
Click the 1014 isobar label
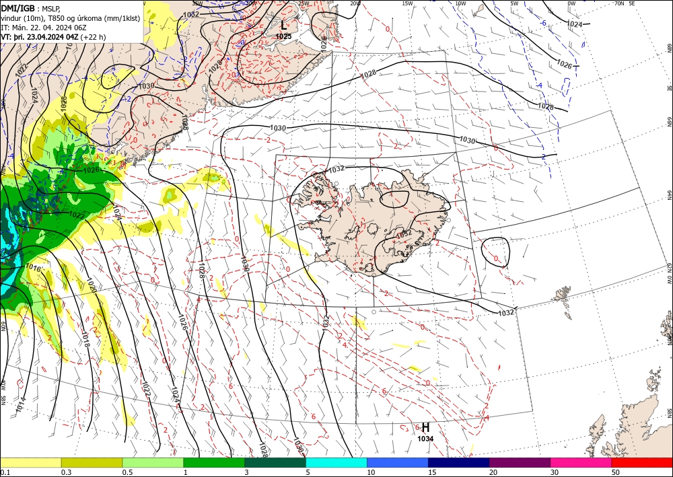coord(21,405)
